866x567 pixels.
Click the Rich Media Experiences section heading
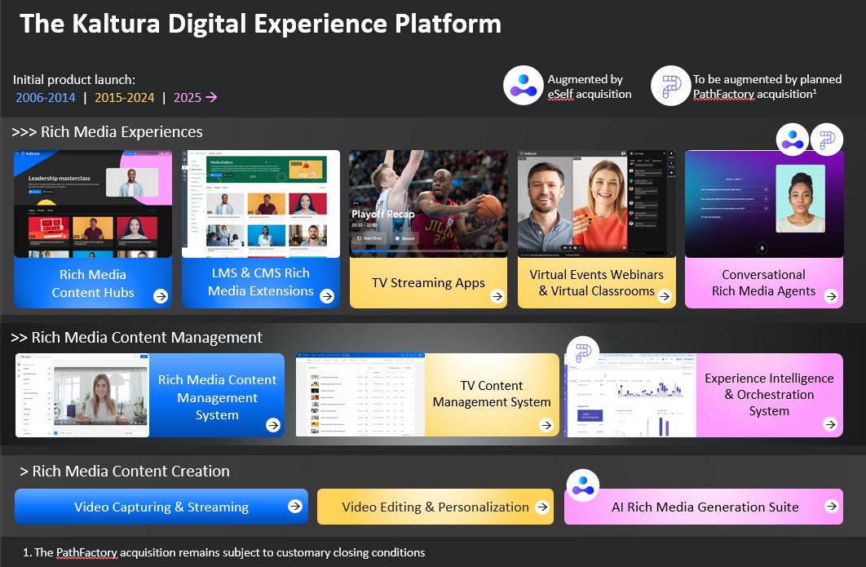coord(107,132)
